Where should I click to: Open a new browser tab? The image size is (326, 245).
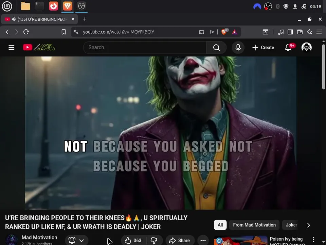point(85,19)
